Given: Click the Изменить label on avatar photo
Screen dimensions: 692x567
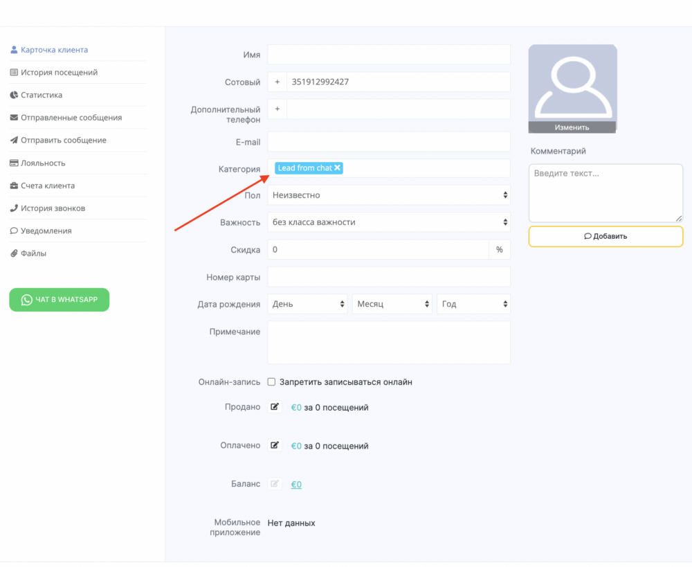Looking at the screenshot, I should pyautogui.click(x=572, y=127).
